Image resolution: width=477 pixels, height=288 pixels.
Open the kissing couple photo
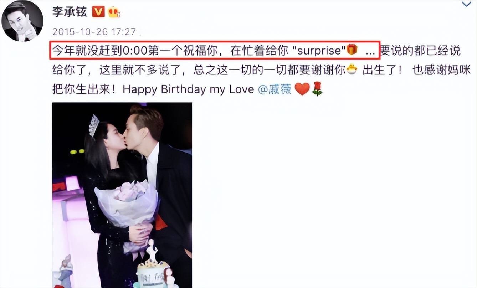pos(122,195)
